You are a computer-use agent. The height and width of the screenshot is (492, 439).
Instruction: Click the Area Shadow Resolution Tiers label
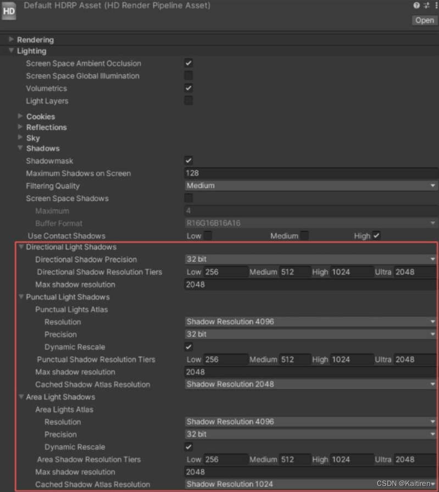point(89,460)
